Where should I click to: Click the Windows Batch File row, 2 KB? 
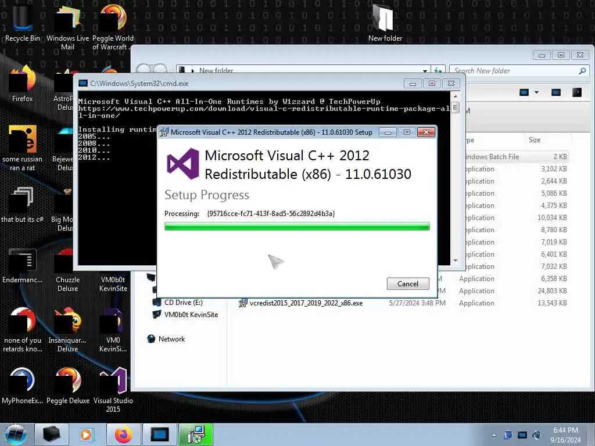coord(517,157)
